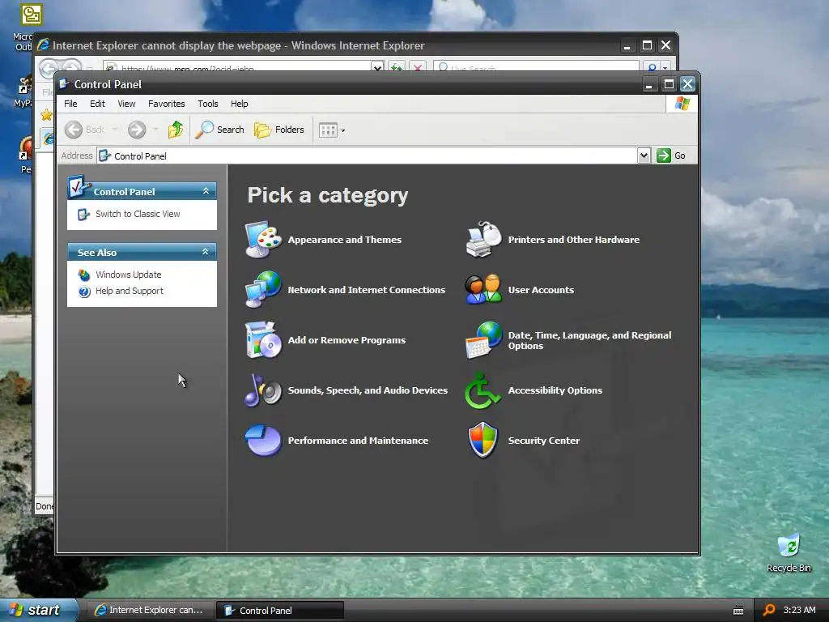This screenshot has height=622, width=829.
Task: Click the keyboard icon in taskbar tray
Action: tap(738, 611)
